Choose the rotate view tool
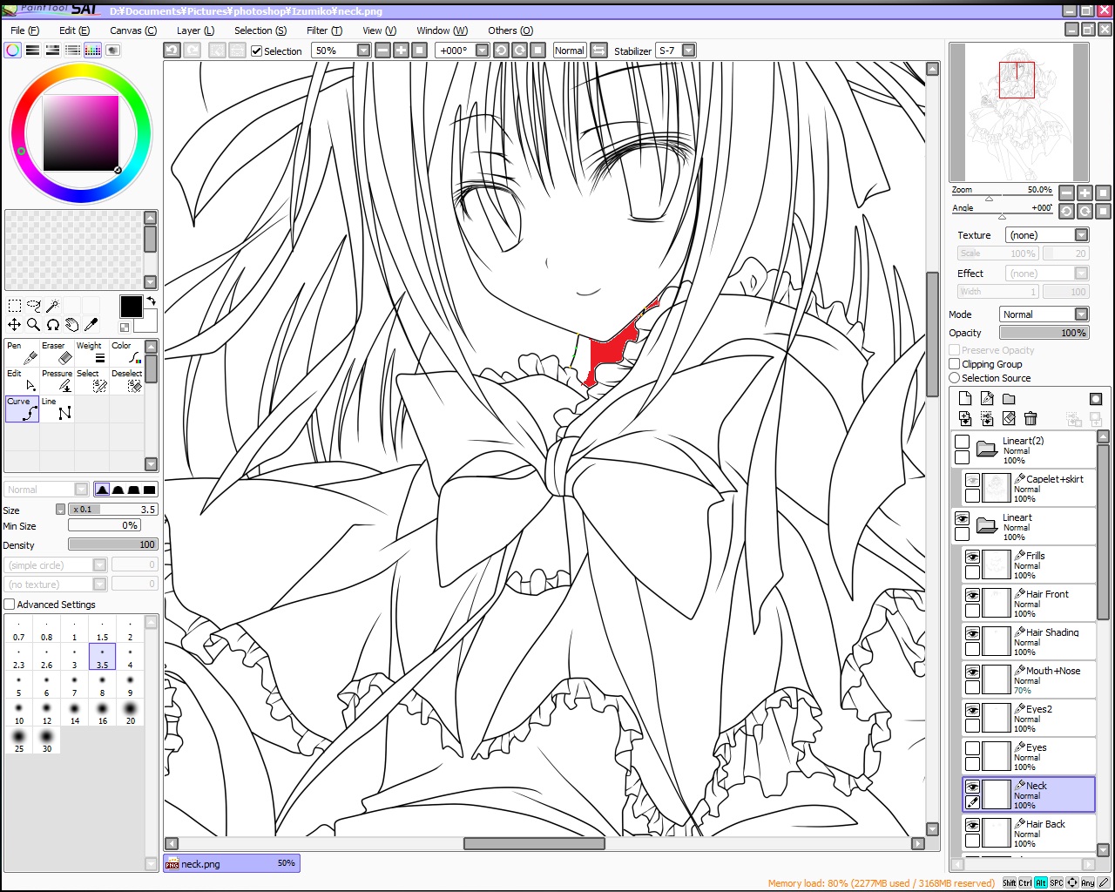 pos(53,325)
